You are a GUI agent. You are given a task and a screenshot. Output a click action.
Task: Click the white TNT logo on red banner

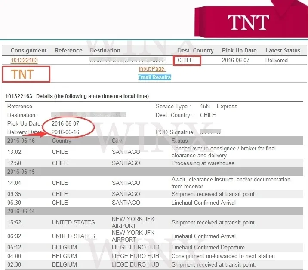click(248, 22)
